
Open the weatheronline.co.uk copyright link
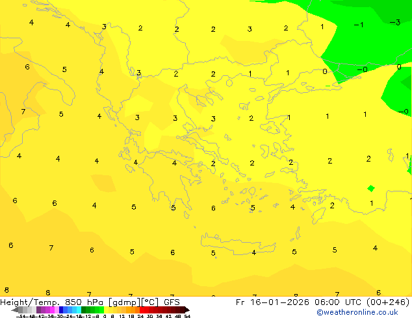coord(357,312)
